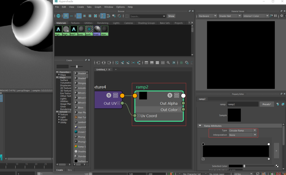Click reverse sort order circular arrows icon
The image size is (286, 175).
coord(119,16)
